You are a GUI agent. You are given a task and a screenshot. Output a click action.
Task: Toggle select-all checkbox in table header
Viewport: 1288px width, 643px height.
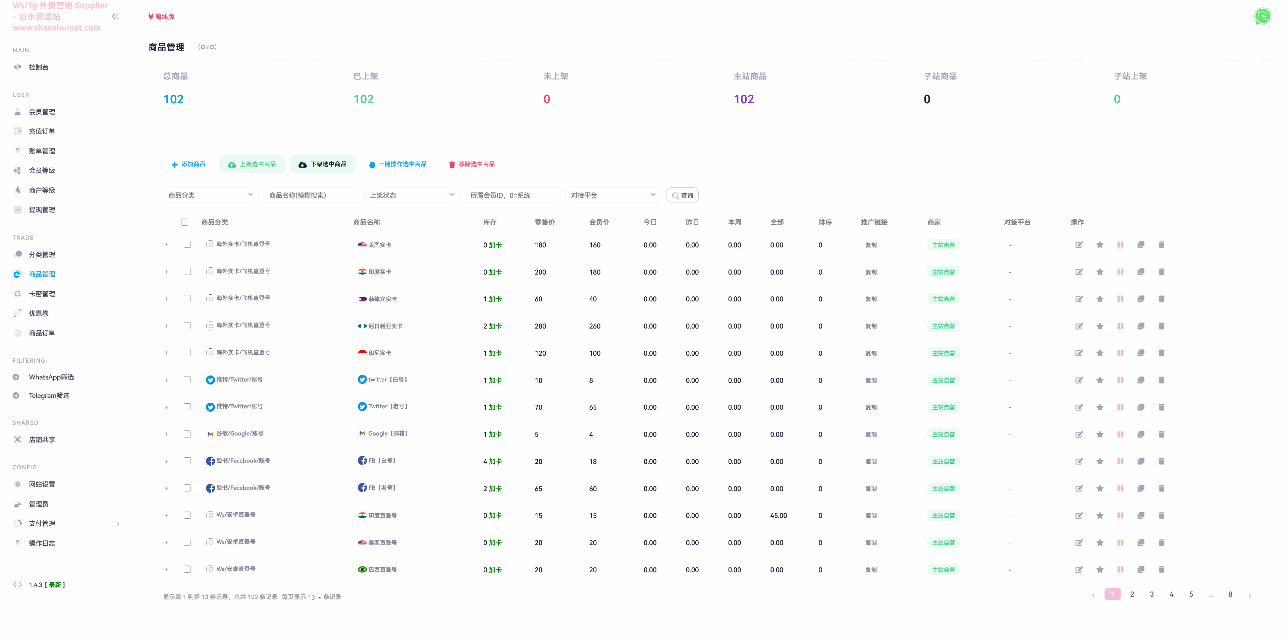(184, 222)
